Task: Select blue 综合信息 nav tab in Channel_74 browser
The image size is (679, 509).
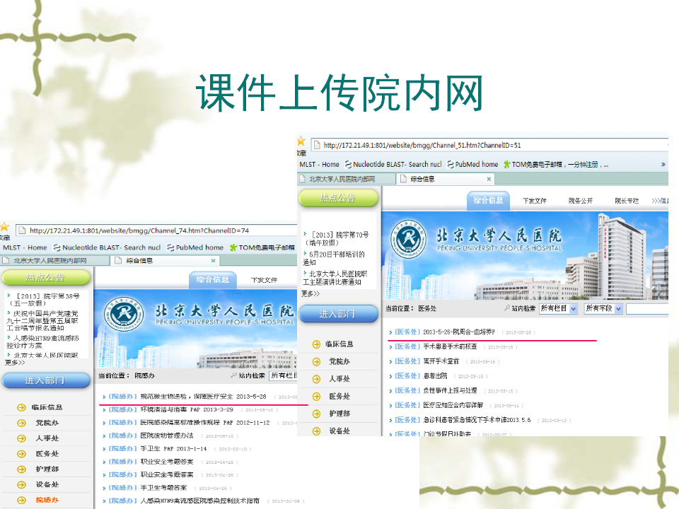Action: [x=213, y=280]
